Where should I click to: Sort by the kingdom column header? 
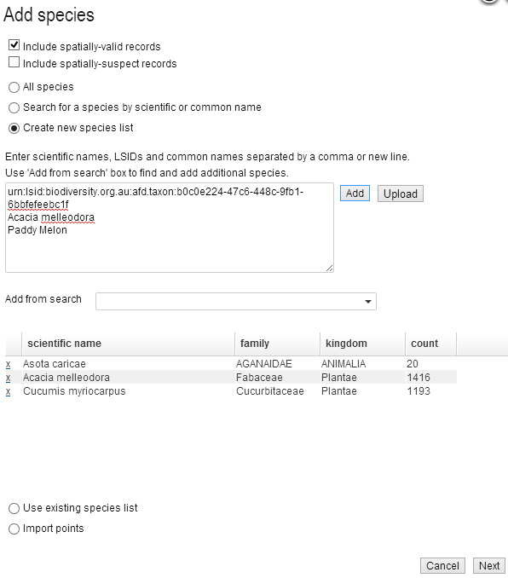pos(362,344)
